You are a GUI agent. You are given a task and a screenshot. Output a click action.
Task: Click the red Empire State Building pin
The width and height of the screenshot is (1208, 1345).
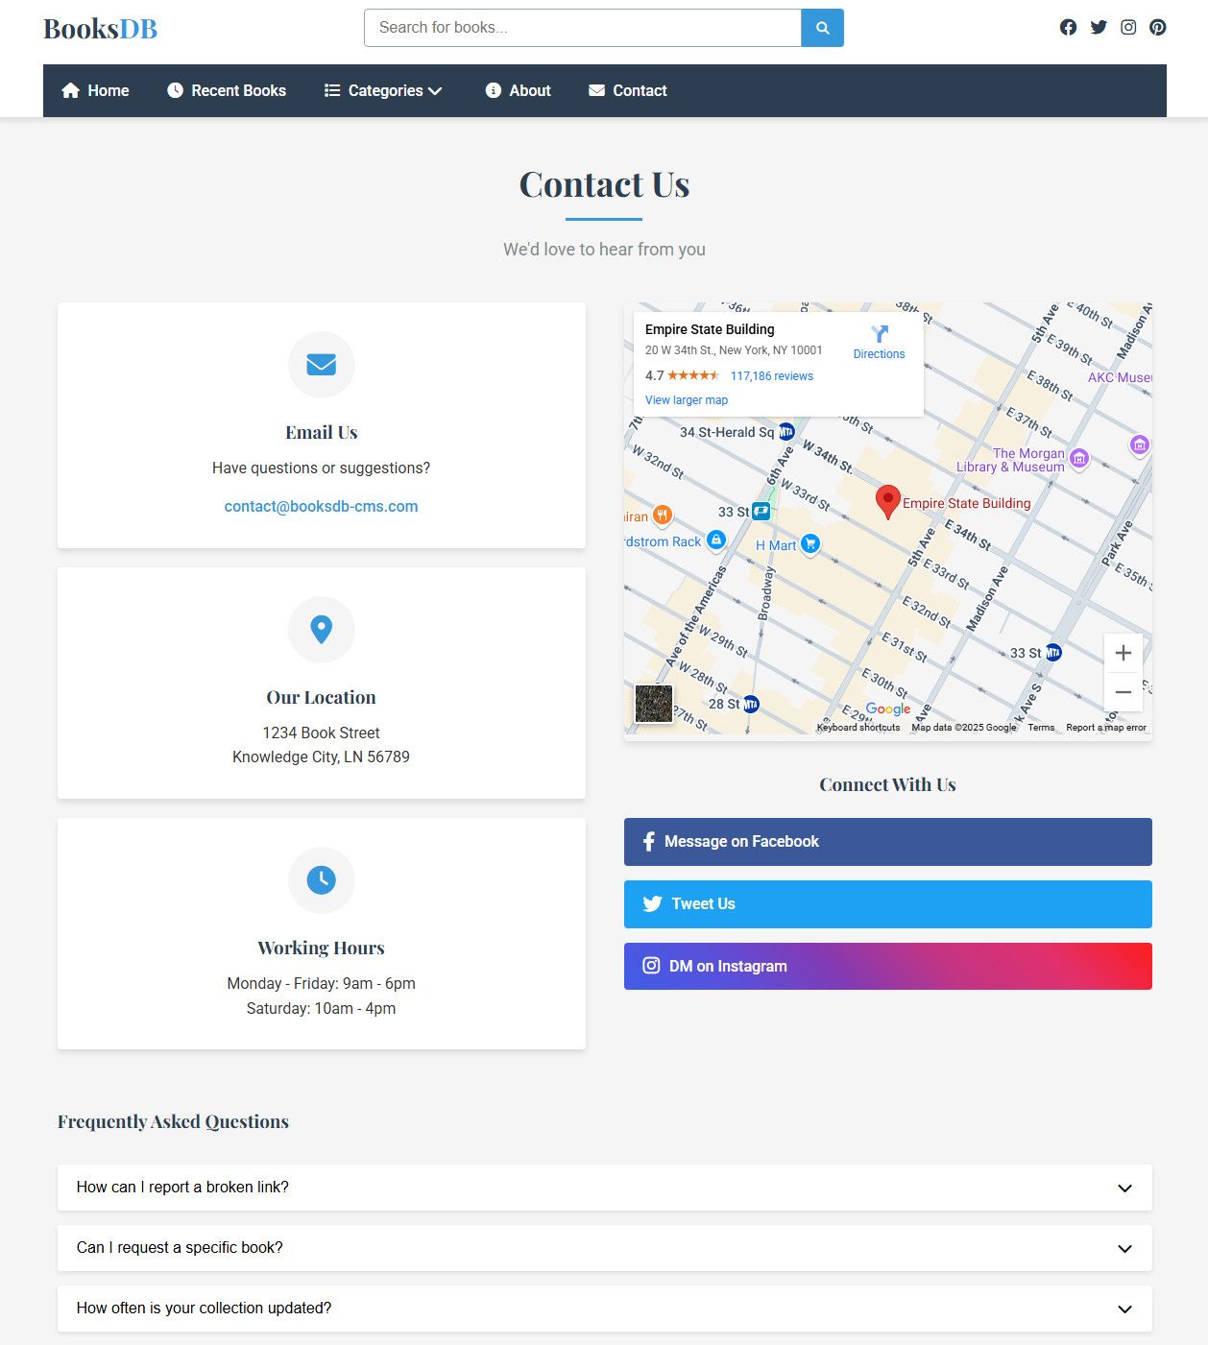coord(888,501)
